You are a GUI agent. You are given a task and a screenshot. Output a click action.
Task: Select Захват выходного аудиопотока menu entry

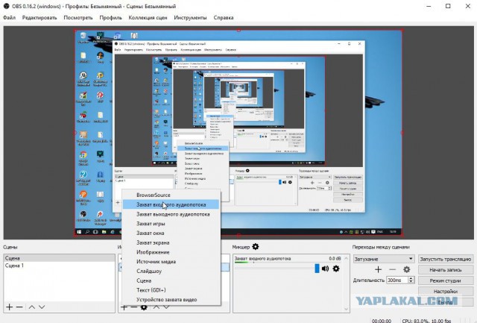171,214
